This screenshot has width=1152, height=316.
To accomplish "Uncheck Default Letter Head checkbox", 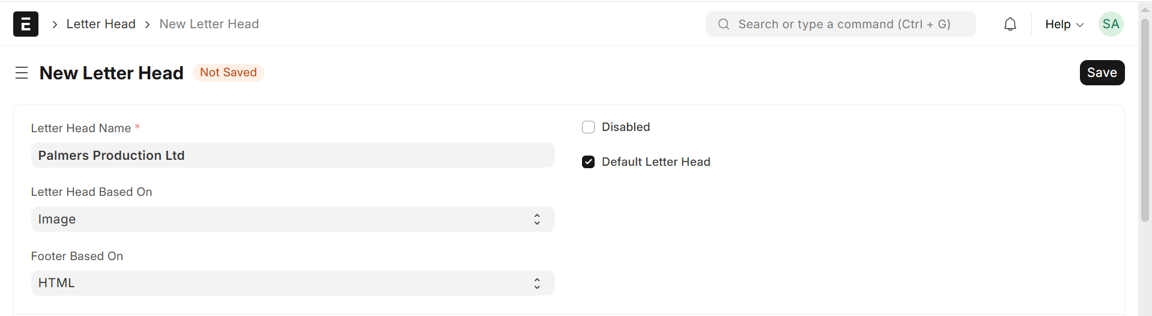I will coord(588,162).
